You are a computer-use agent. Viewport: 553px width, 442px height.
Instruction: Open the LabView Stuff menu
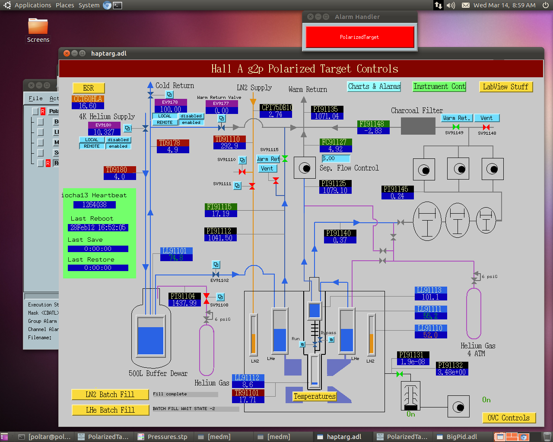(506, 87)
